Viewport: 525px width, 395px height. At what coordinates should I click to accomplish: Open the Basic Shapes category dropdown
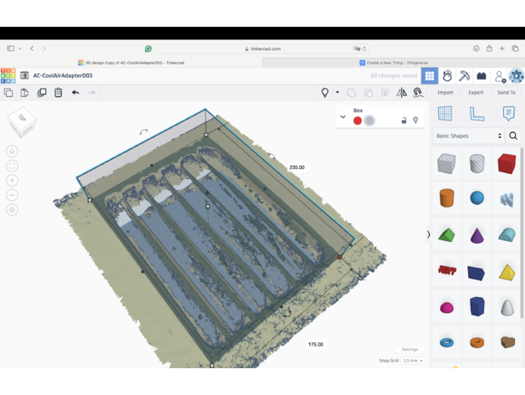click(469, 136)
